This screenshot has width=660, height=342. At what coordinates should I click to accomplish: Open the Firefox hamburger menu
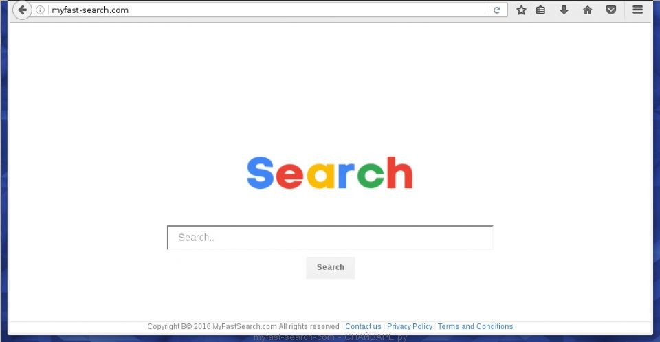click(x=638, y=10)
